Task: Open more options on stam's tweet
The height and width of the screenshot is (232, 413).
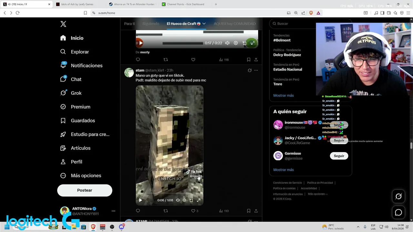Action: pyautogui.click(x=256, y=70)
